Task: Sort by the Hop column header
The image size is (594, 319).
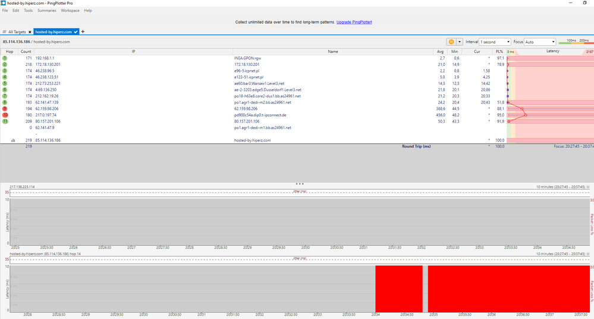Action: click(x=10, y=52)
